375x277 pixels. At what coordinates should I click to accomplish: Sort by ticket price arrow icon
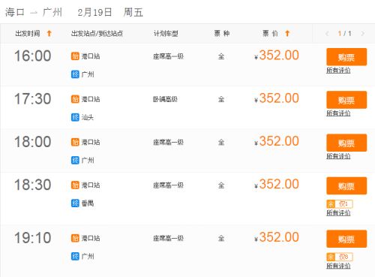coord(287,33)
